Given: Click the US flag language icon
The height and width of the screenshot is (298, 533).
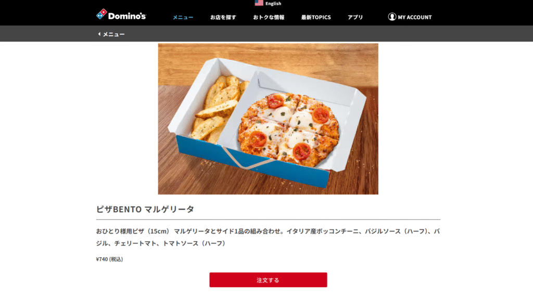Looking at the screenshot, I should pyautogui.click(x=259, y=3).
